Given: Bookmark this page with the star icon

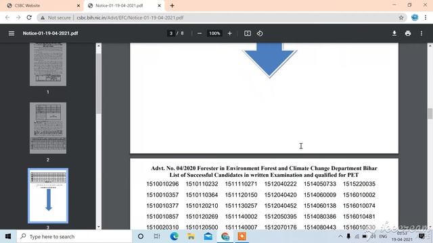Looking at the screenshot, I should click(x=401, y=18).
